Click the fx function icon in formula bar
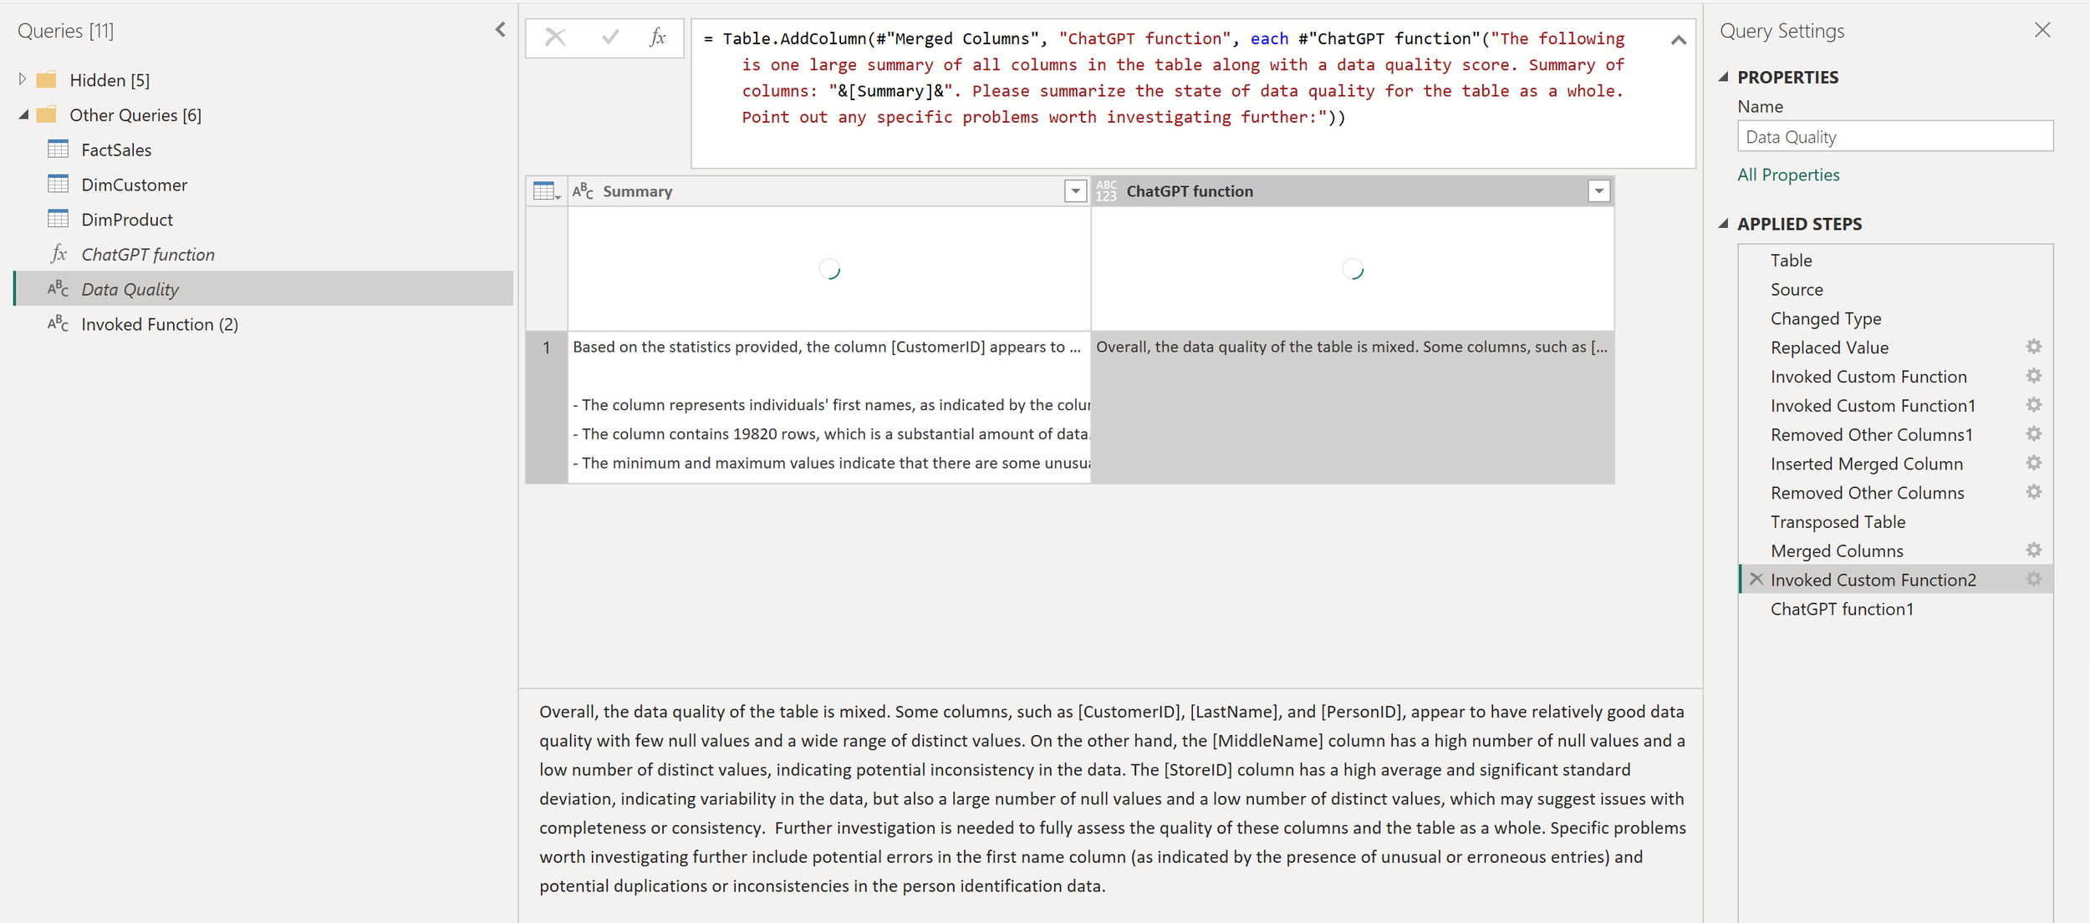Viewport: 2090px width, 923px height. tap(658, 38)
